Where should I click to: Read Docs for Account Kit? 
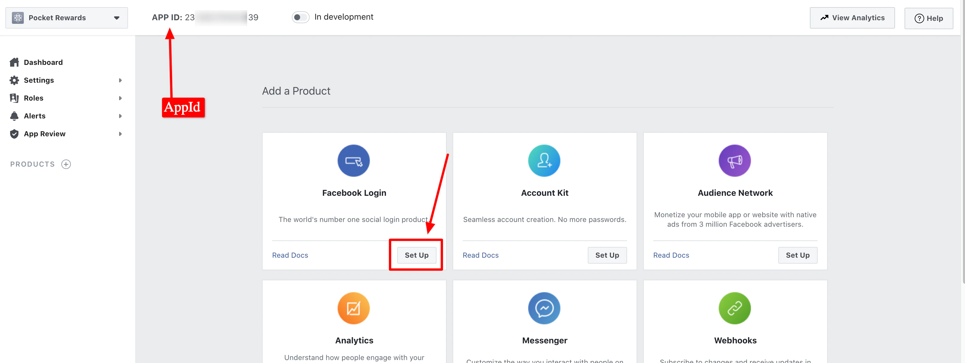tap(481, 255)
